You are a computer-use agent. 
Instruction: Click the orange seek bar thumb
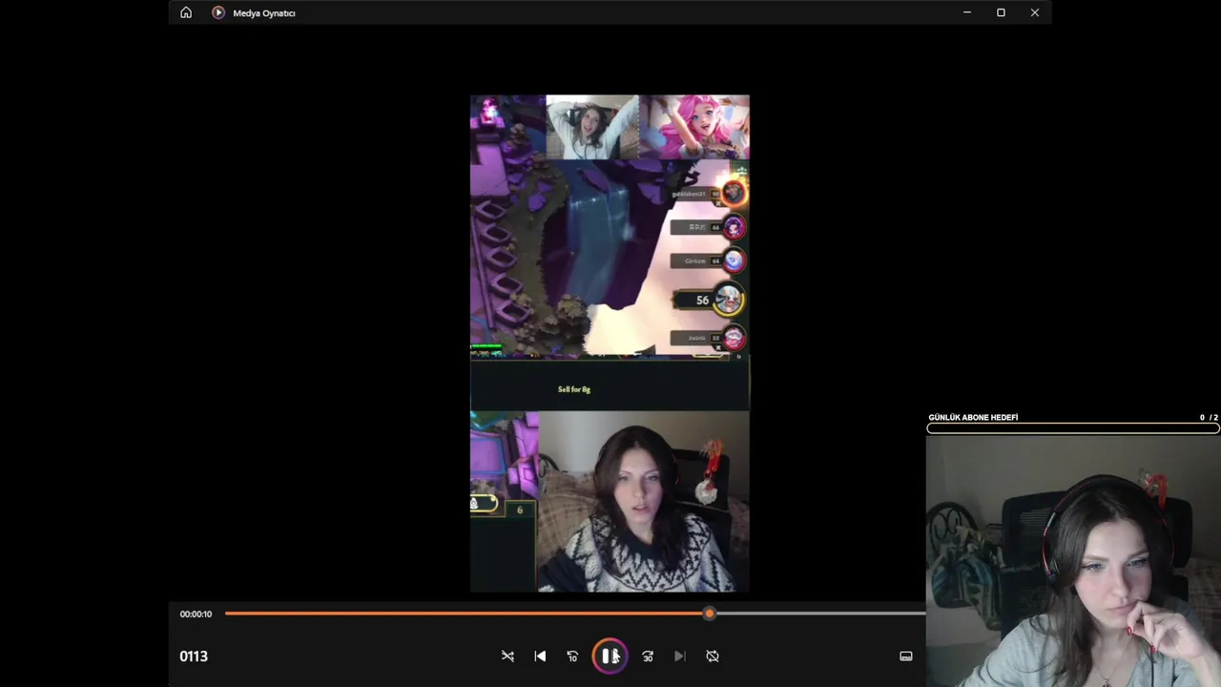click(709, 614)
